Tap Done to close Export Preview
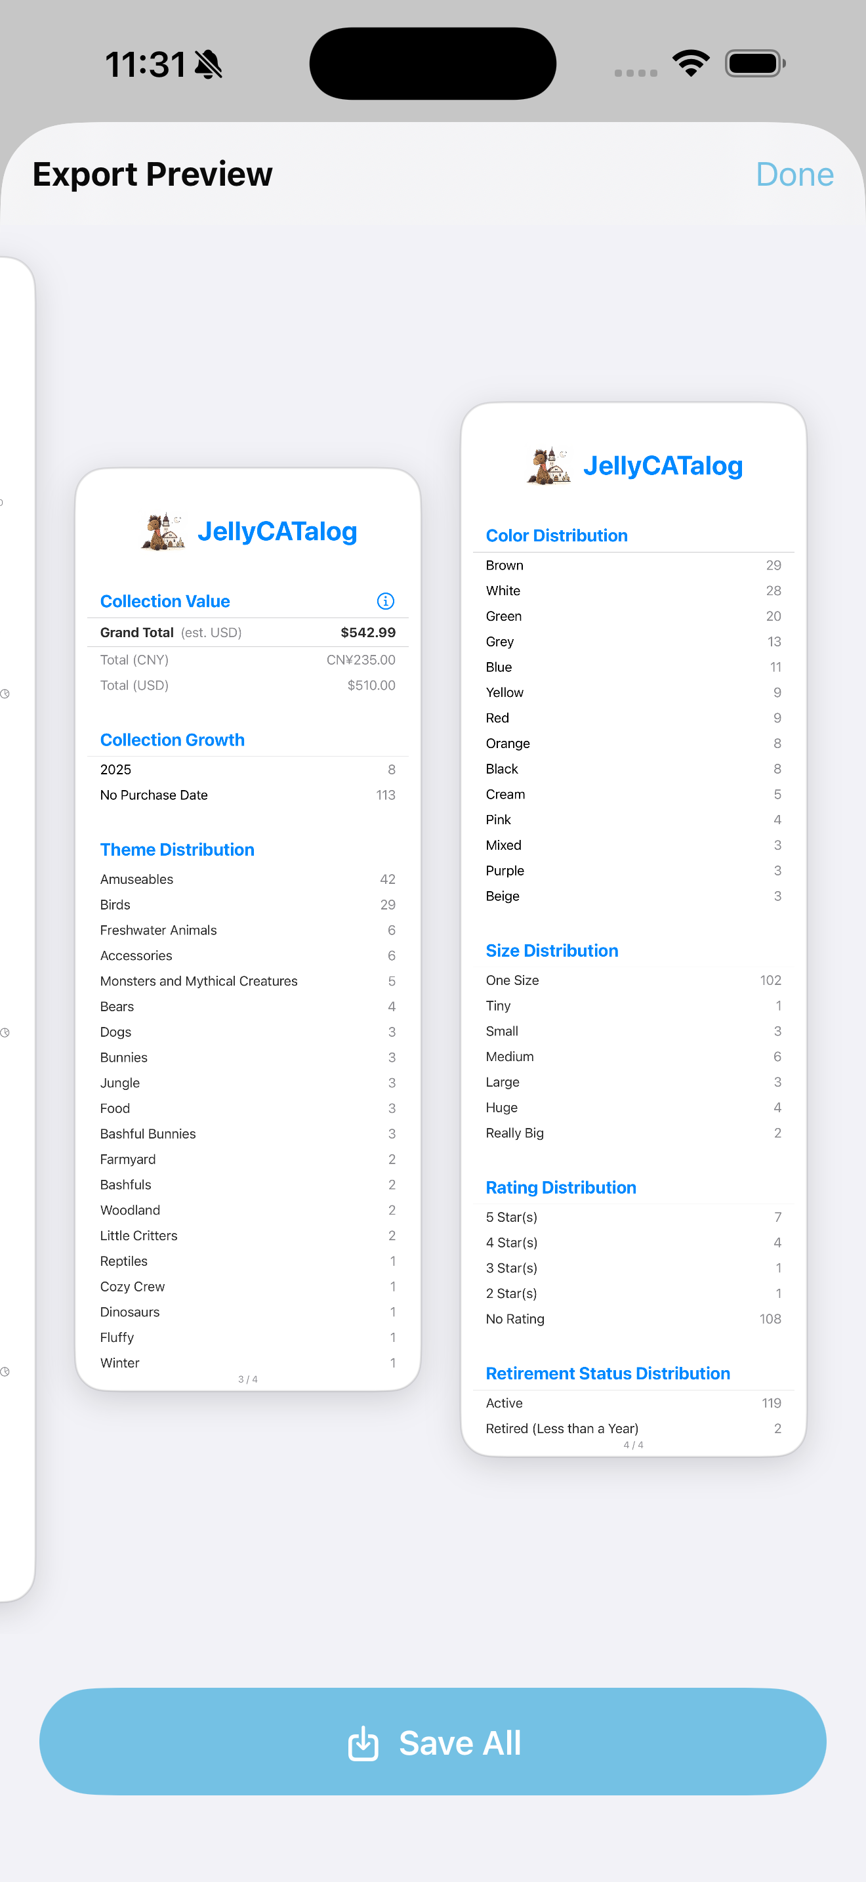866x1882 pixels. [794, 175]
